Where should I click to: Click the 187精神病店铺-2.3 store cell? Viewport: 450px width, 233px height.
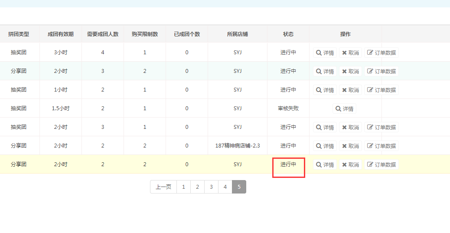pos(238,146)
